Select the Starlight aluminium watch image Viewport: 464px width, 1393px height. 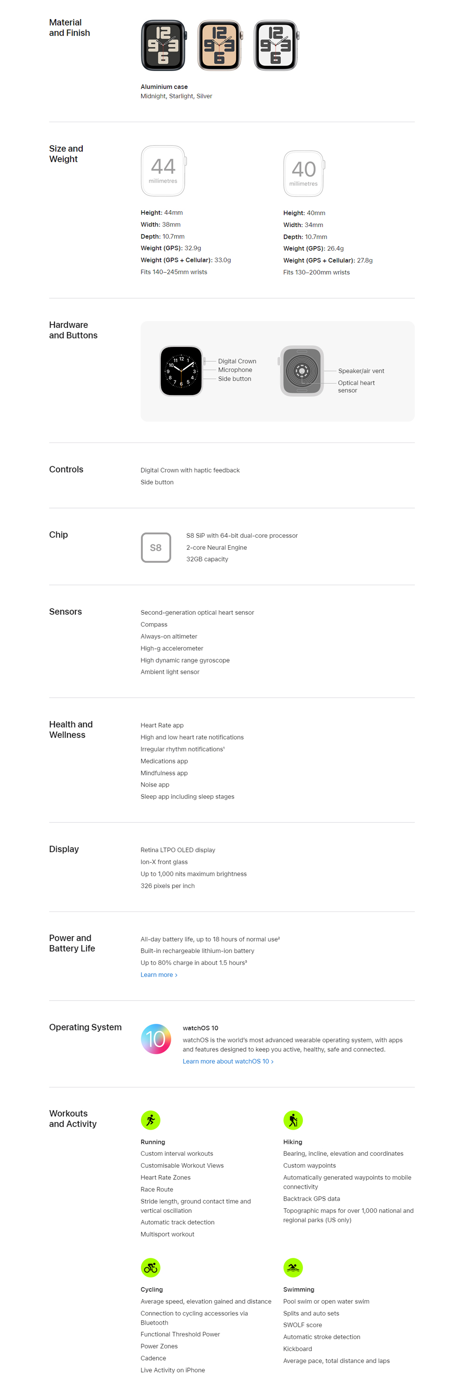pos(220,46)
